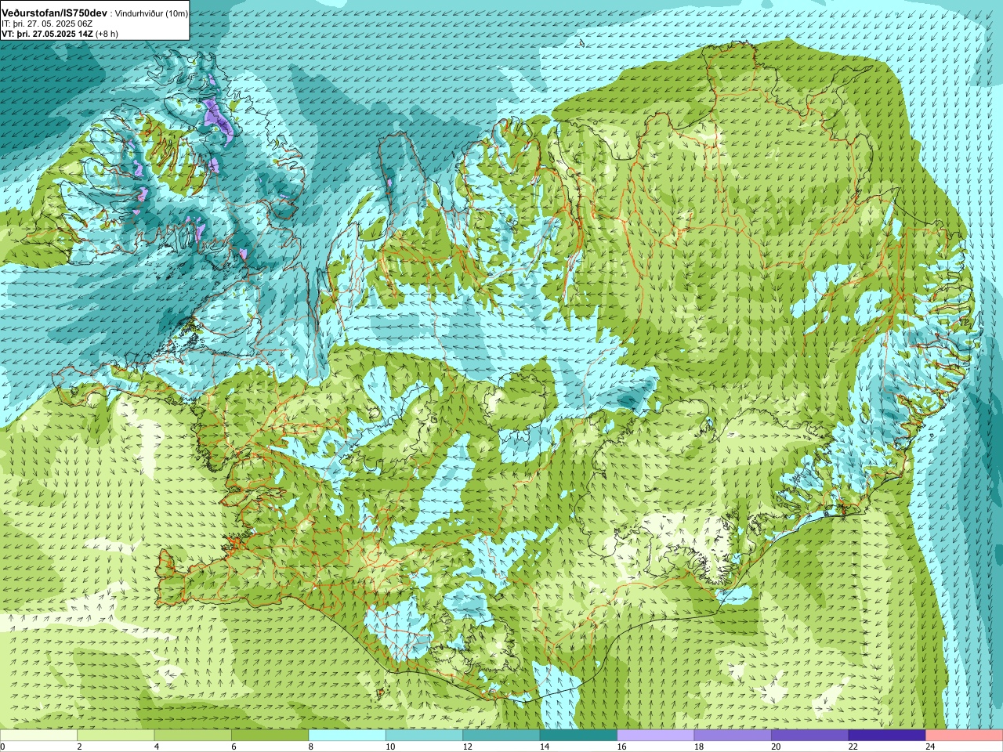This screenshot has height=752, width=1003.
Task: Click the legend scale value 24
Action: (930, 747)
